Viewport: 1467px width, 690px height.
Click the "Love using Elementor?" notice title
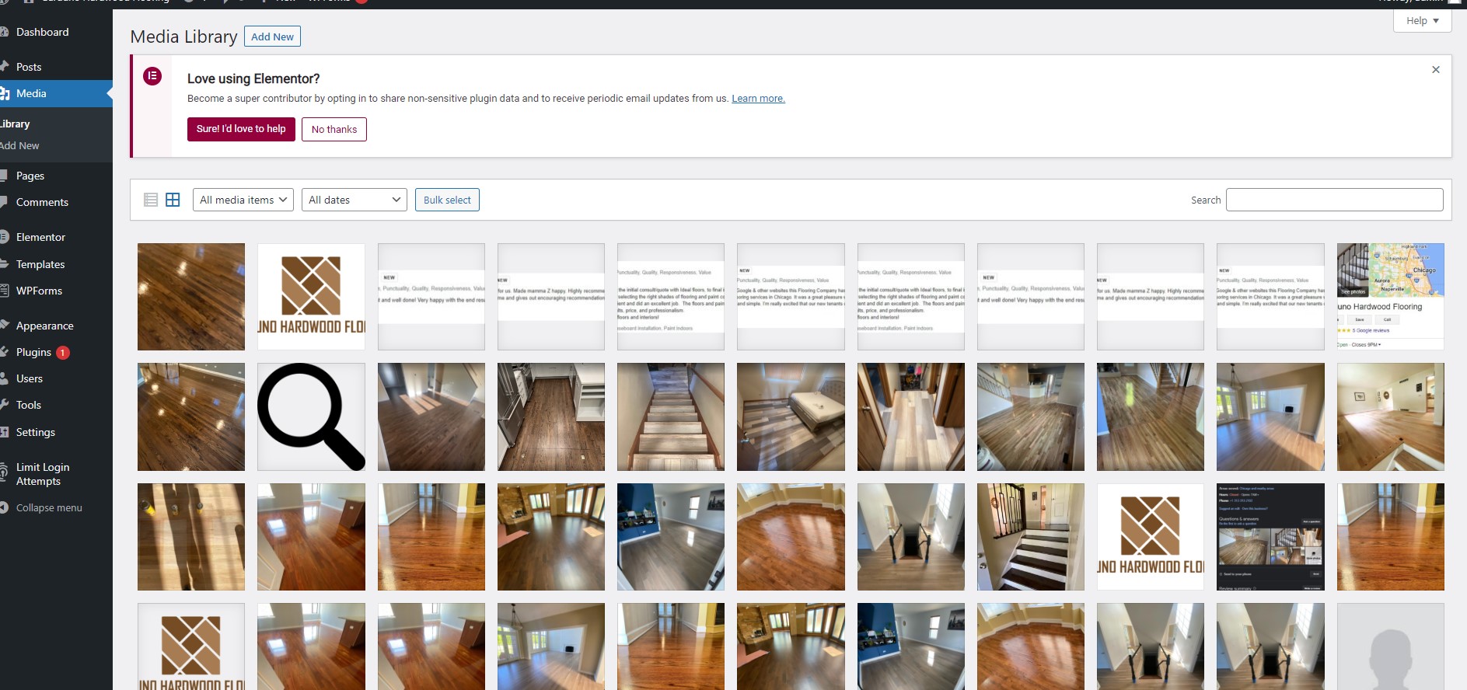pos(253,78)
